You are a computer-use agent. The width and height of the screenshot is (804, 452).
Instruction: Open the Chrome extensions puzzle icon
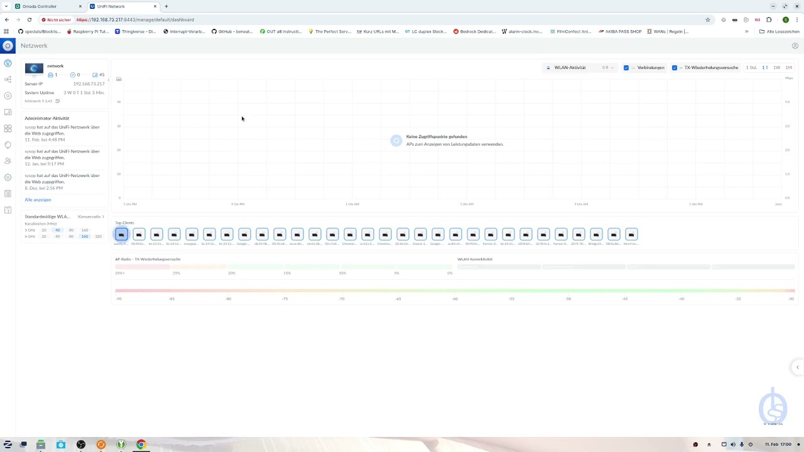[x=769, y=19]
